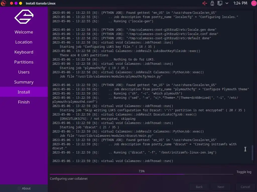
Task: Click log line '[DRACUTLUKSCFG]: / not encrypted, skipping'
Action: [98, 119]
